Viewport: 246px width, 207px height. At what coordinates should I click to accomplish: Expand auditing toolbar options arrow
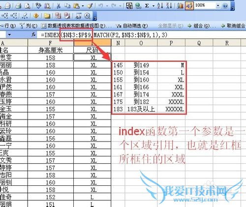click(95, 16)
